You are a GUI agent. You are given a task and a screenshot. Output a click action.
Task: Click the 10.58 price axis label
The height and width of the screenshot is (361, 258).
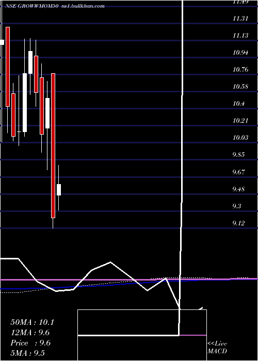point(240,87)
